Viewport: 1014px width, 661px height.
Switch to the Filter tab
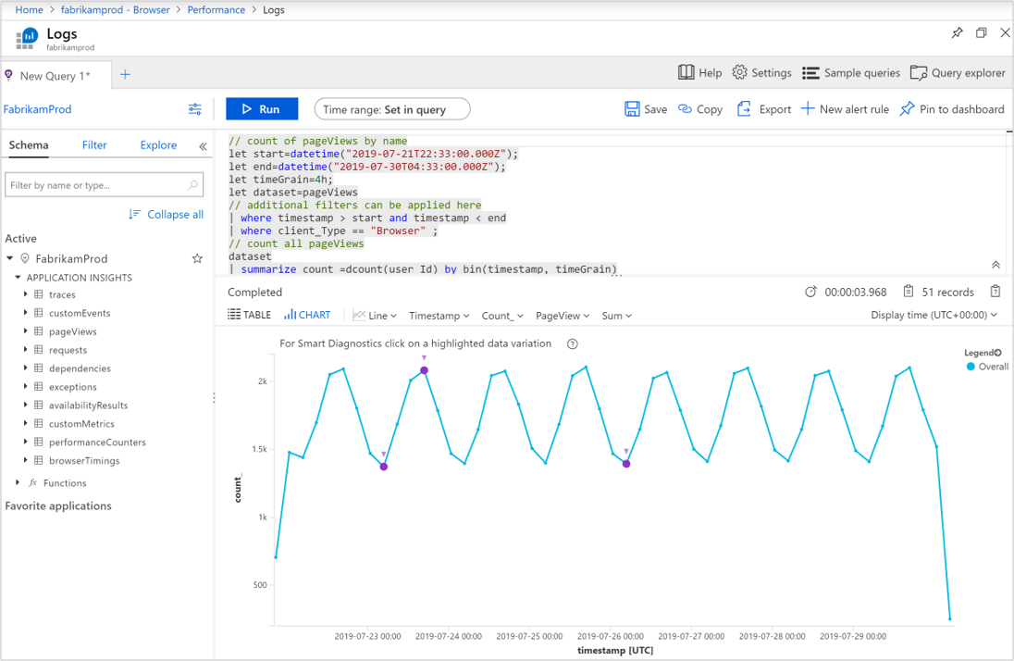click(x=94, y=145)
